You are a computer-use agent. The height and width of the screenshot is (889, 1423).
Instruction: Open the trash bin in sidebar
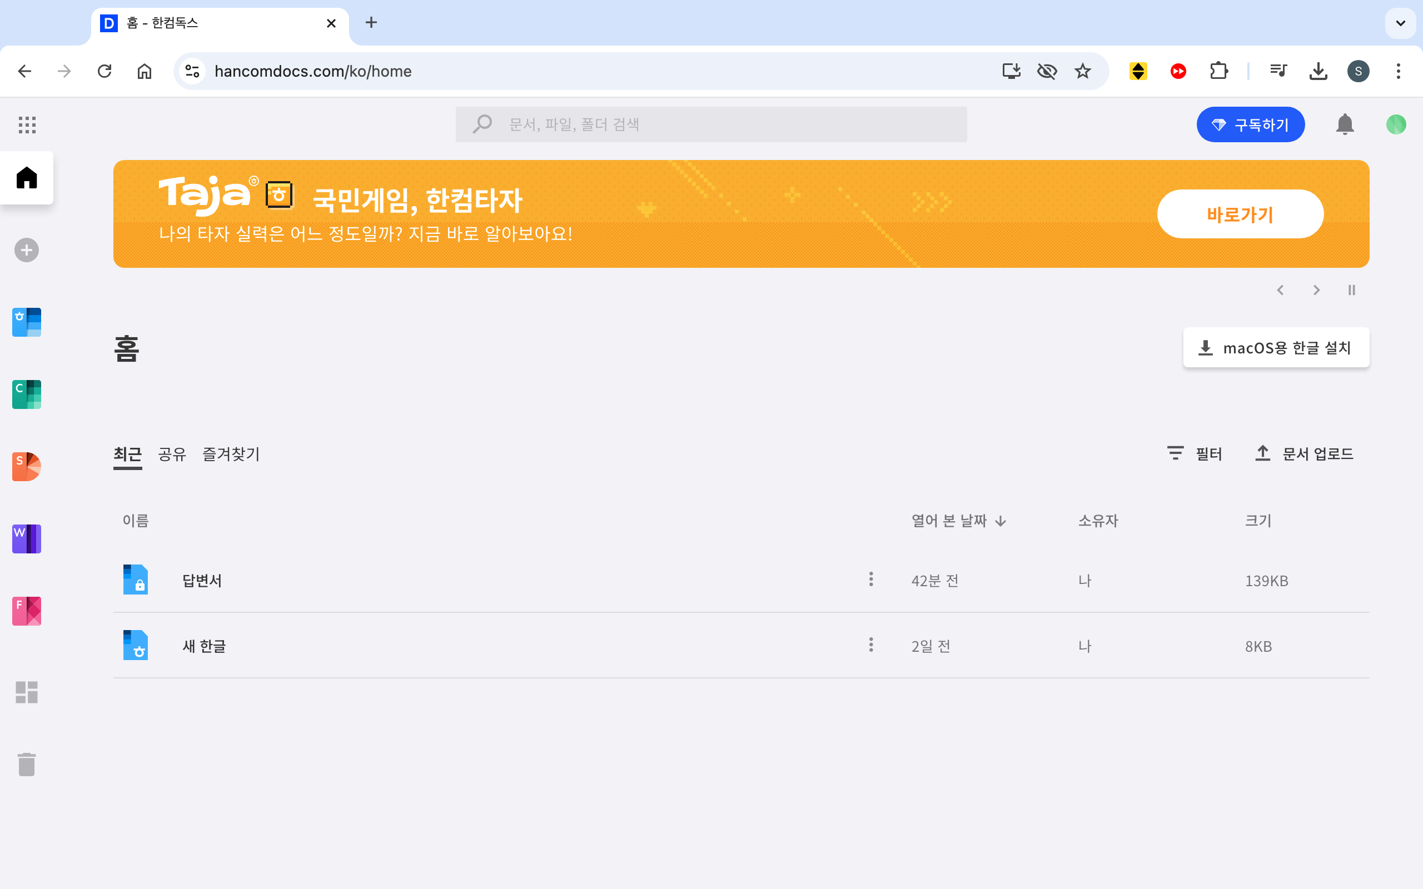(27, 765)
